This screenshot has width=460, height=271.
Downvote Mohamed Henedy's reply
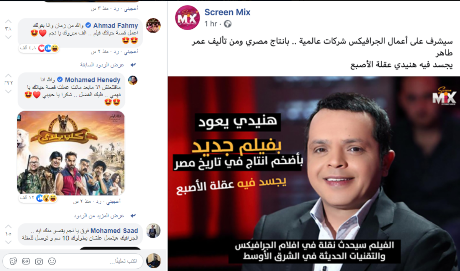pyautogui.click(x=8, y=91)
